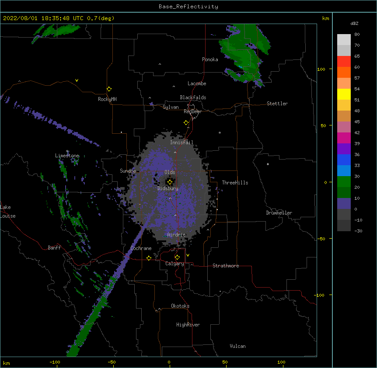The width and height of the screenshot is (377, 368).
Task: Select the 50 tick on bottom axis
Action: (x=225, y=362)
